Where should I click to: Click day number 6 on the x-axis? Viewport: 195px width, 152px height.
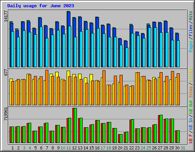tap(41, 148)
